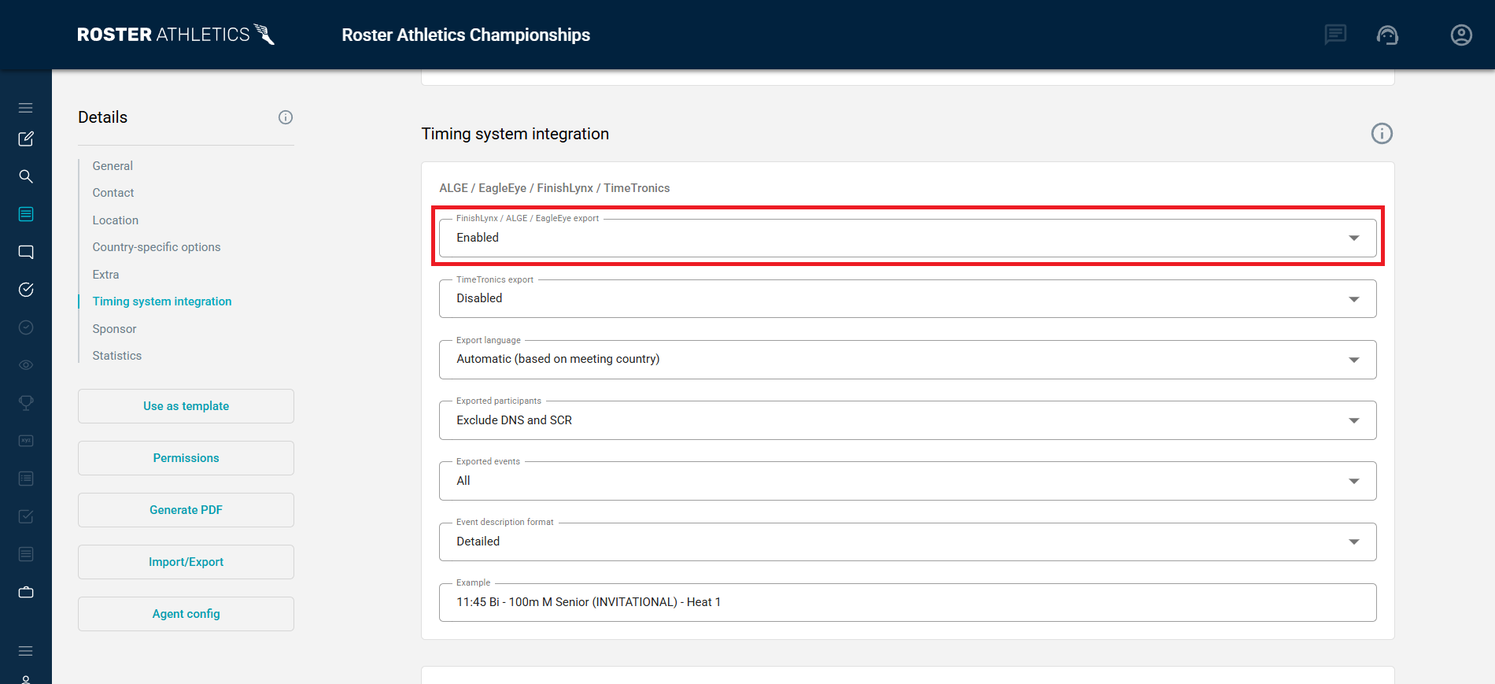1495x684 pixels.
Task: Go to the General section
Action: 113,166
